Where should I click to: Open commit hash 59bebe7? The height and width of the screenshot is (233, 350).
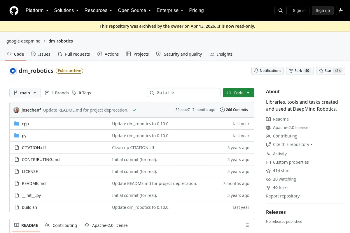[183, 110]
